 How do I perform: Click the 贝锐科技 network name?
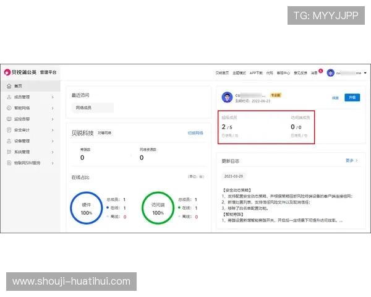point(83,133)
